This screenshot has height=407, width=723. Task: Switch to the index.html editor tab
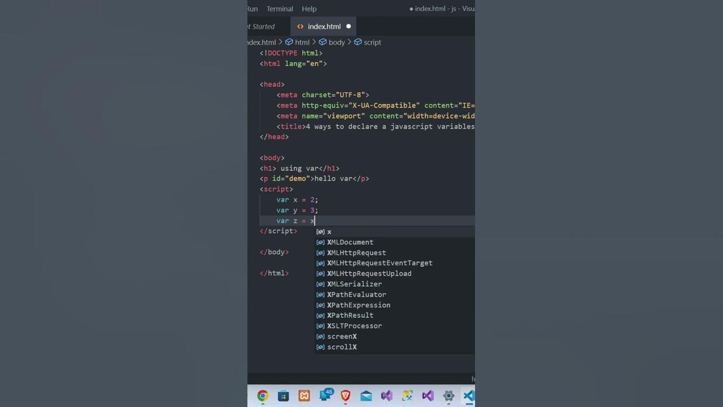[x=324, y=27]
